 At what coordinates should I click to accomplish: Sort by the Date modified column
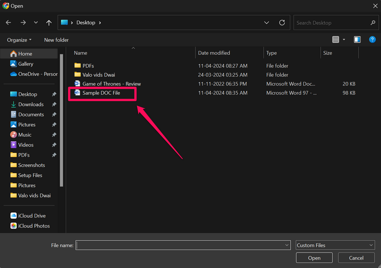(214, 53)
